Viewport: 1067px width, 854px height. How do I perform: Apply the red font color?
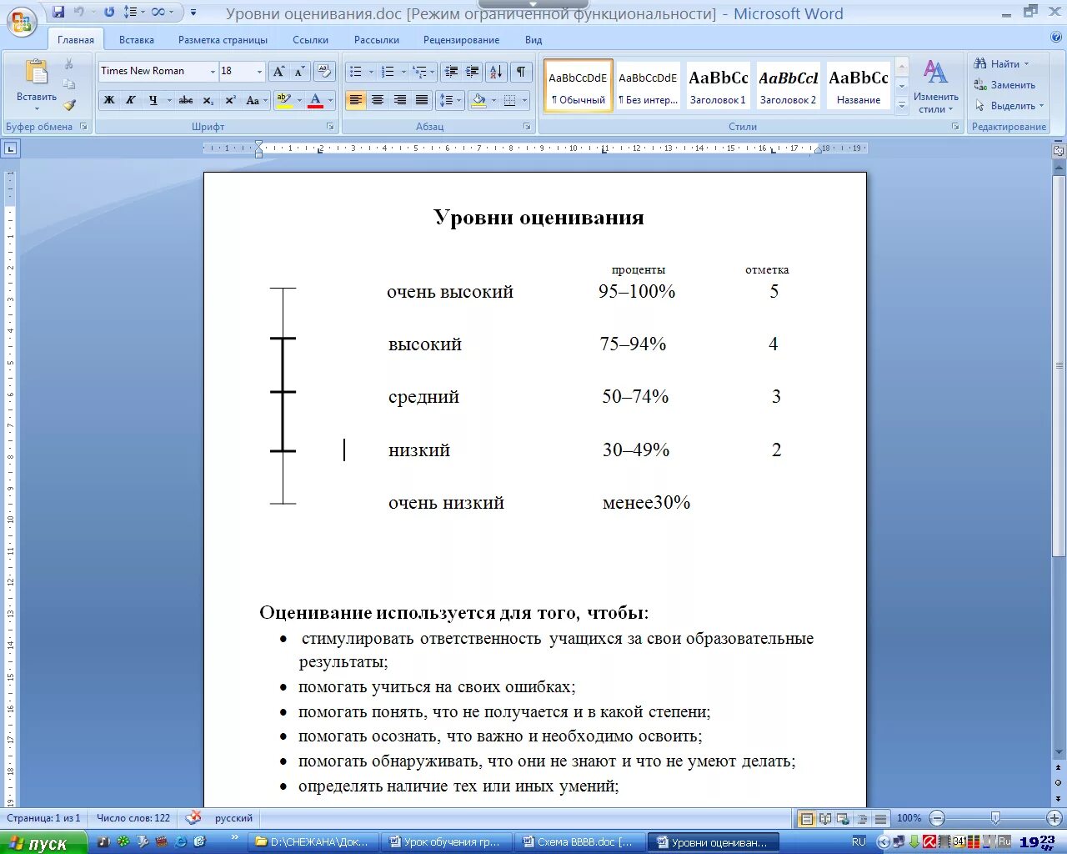point(315,100)
